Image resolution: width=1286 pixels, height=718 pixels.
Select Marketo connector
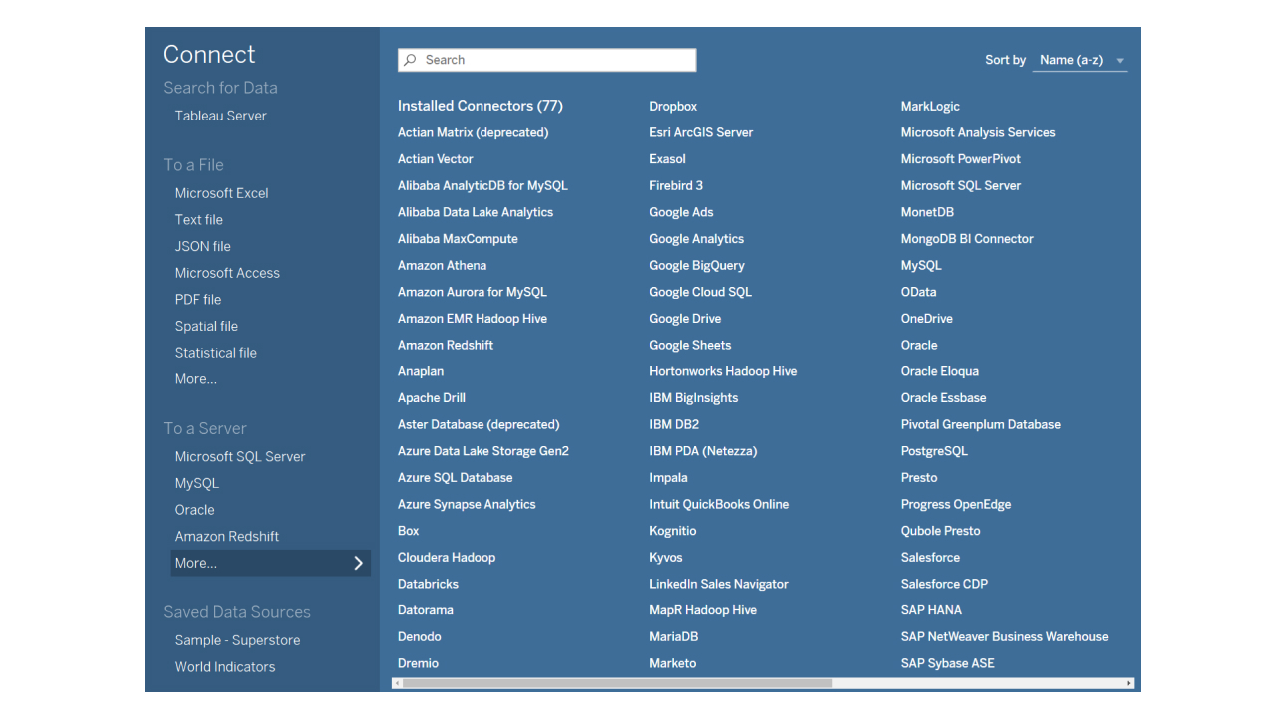tap(673, 664)
